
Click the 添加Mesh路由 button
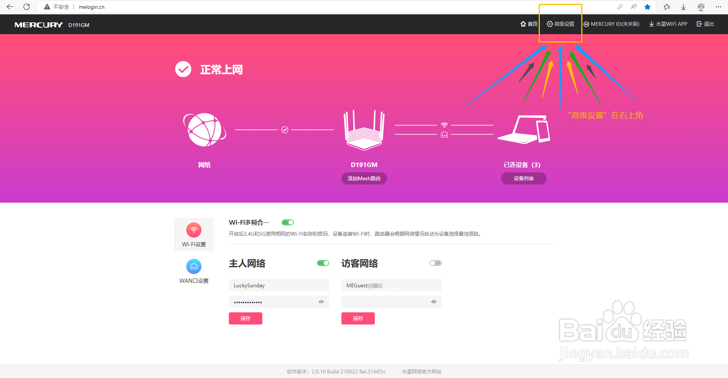coord(364,178)
